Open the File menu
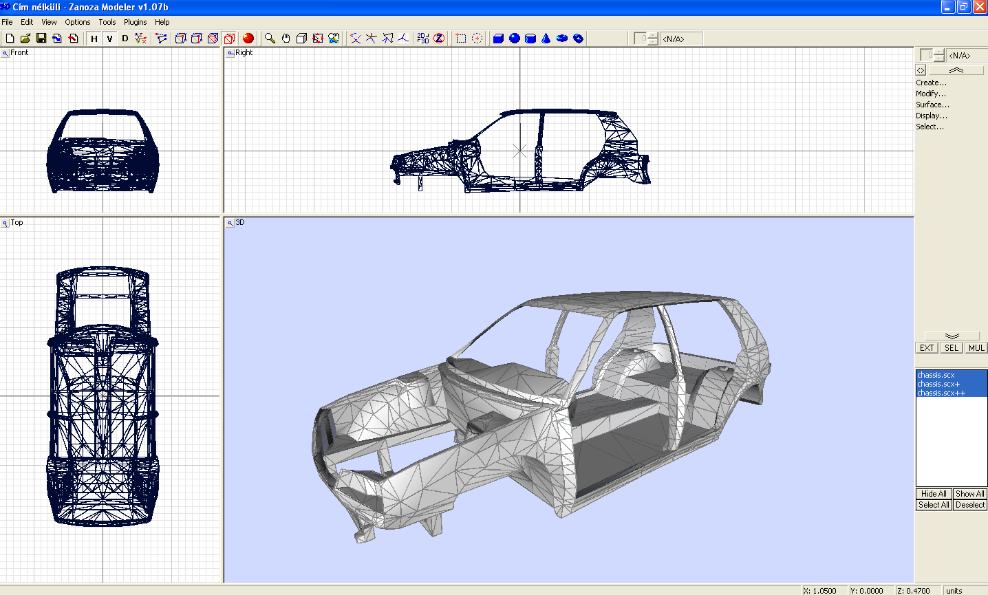Viewport: 988px width, 595px height. 7,22
